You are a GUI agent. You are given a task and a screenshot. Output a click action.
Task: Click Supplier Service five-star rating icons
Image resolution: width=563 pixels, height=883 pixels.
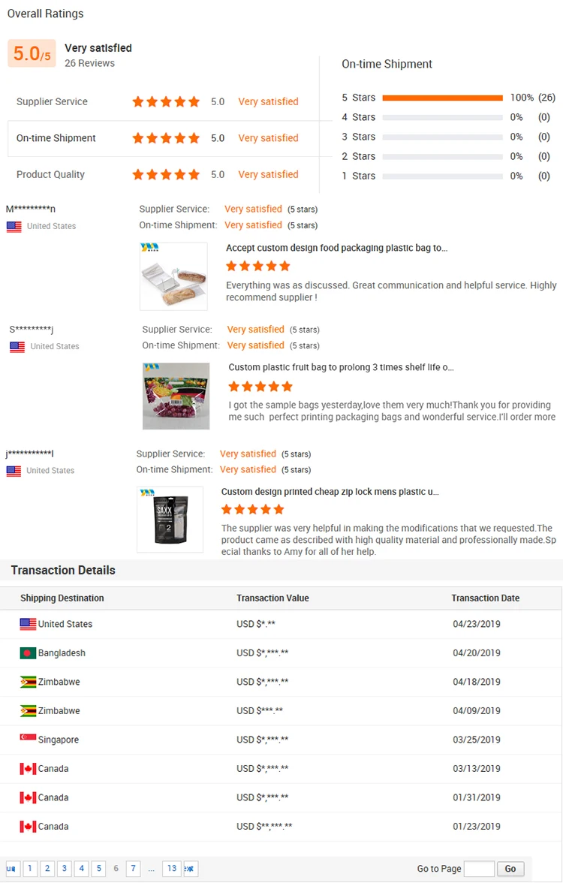pyautogui.click(x=166, y=101)
